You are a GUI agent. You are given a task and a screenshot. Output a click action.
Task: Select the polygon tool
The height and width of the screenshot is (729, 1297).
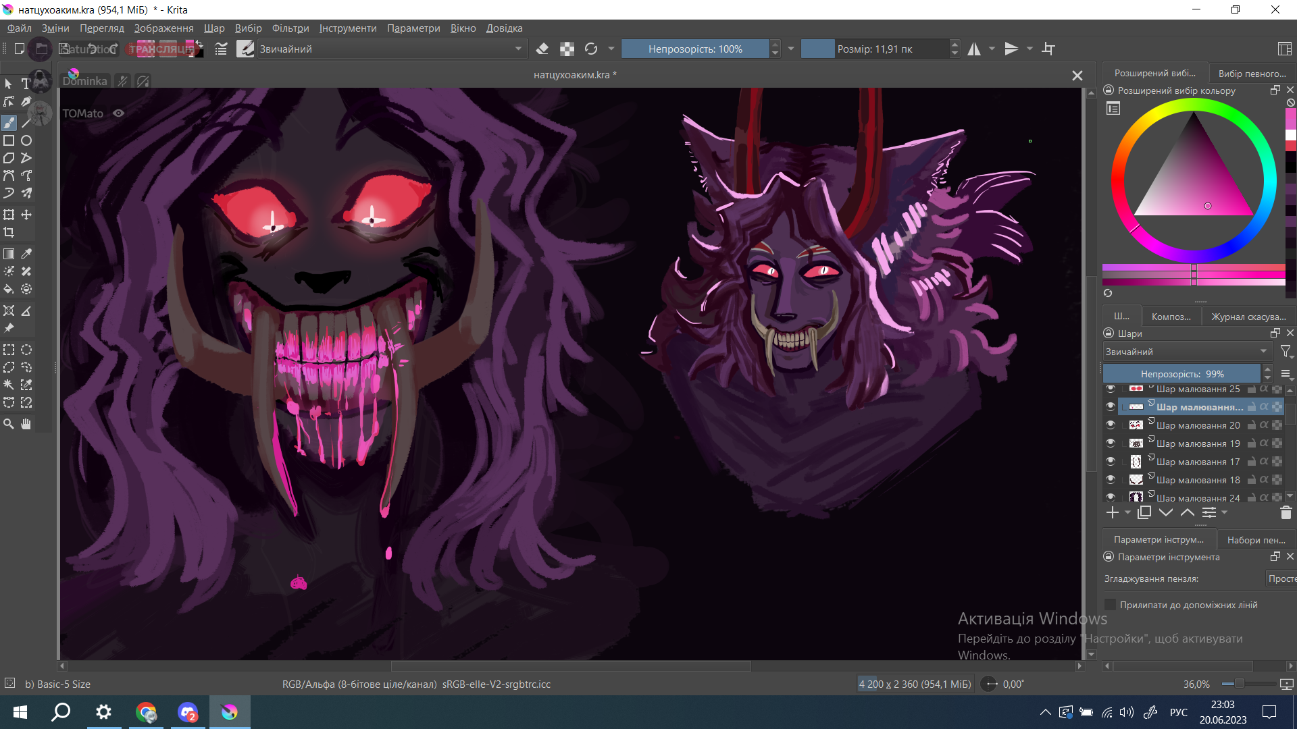coord(9,158)
